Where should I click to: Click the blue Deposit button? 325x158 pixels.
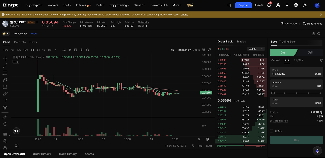click(x=243, y=5)
